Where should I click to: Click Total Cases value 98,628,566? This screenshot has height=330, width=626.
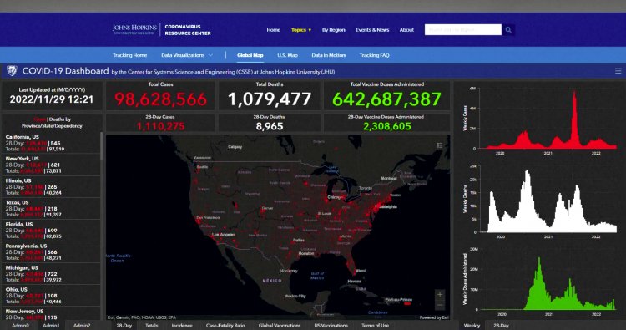[x=160, y=99]
